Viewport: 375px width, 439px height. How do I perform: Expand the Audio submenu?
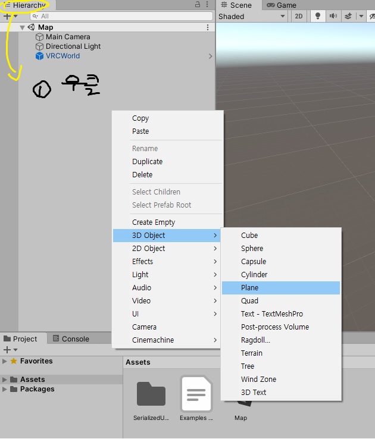167,288
